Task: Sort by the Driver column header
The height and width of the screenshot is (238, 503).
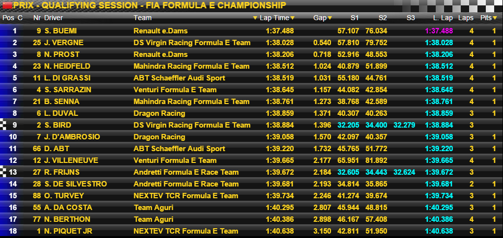Action: pos(54,18)
